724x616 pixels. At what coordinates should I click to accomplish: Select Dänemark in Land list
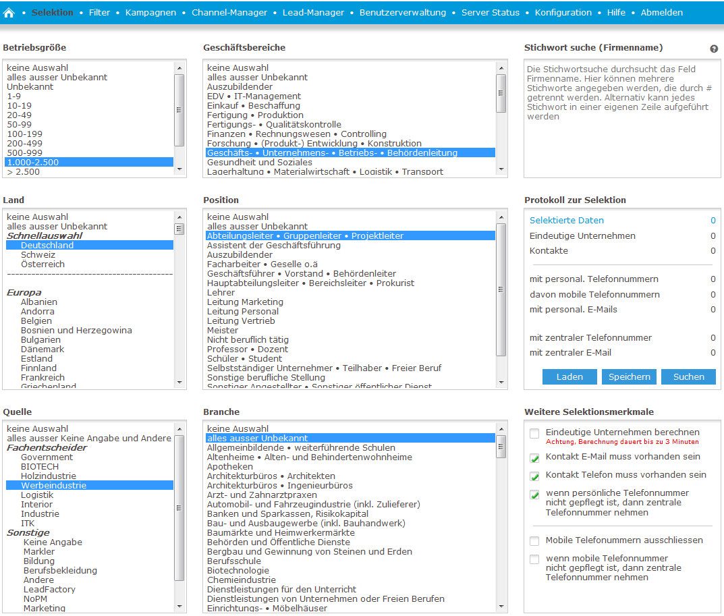click(x=89, y=349)
